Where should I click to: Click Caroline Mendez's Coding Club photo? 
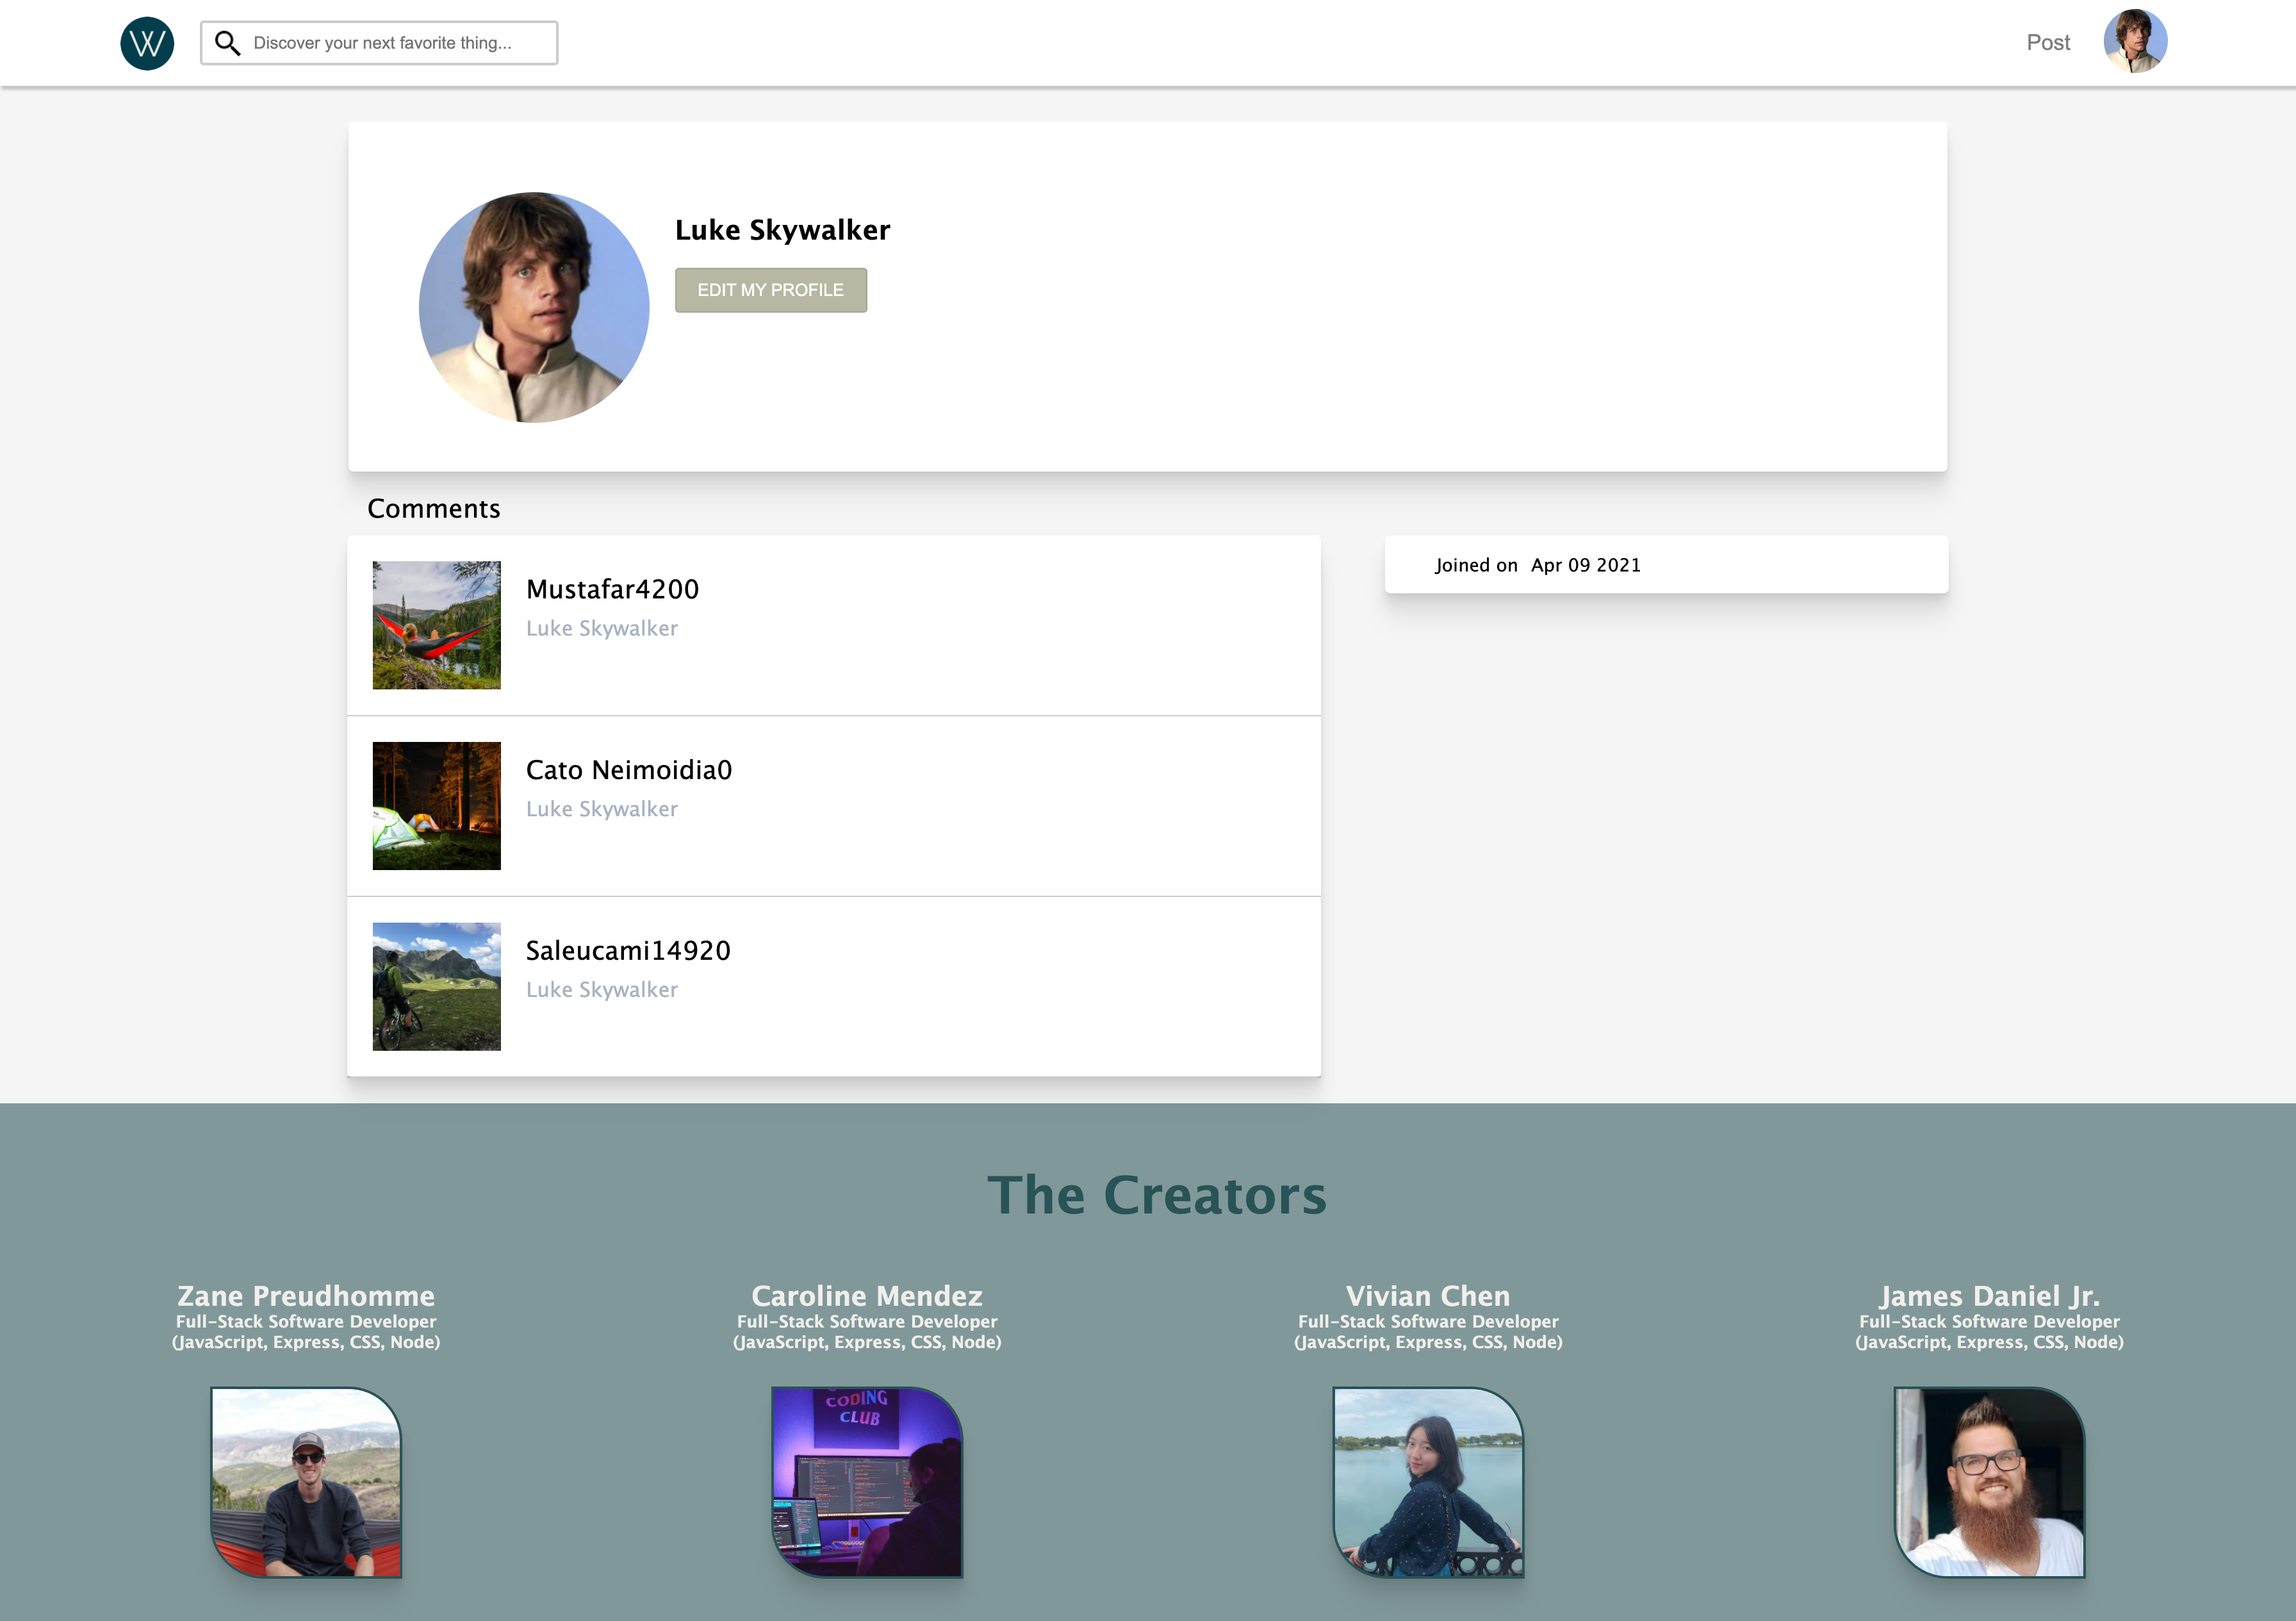866,1481
